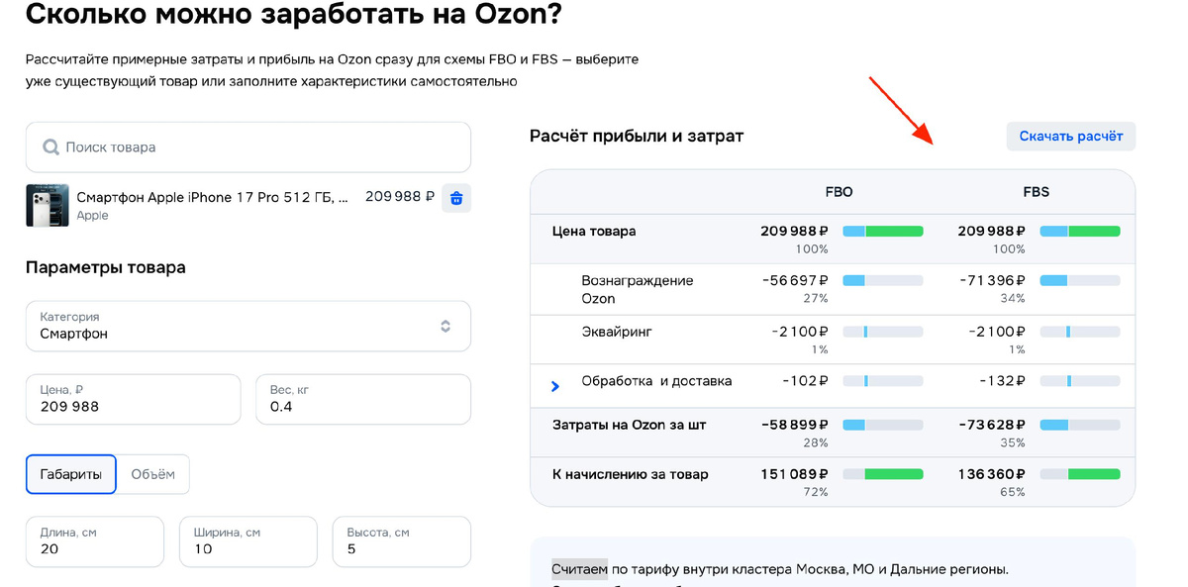Focus the Поиск товара search field
Viewport: 1188px width, 587px height.
(x=248, y=147)
